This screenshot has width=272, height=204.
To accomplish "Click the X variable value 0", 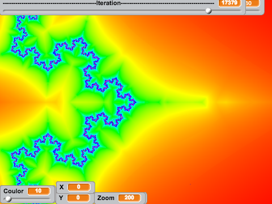I will 79,187.
